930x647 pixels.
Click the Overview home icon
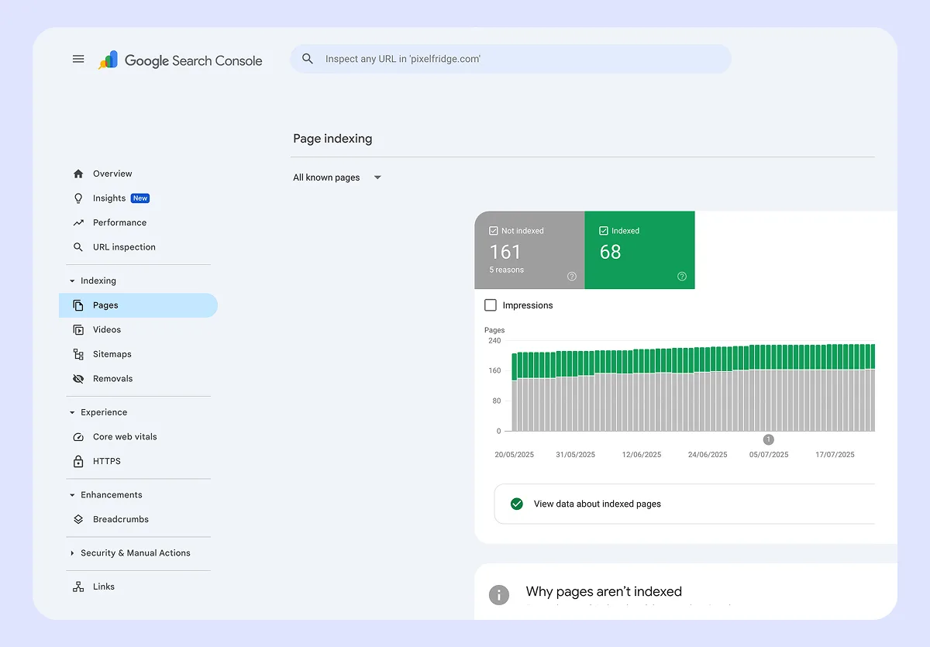[x=78, y=174]
